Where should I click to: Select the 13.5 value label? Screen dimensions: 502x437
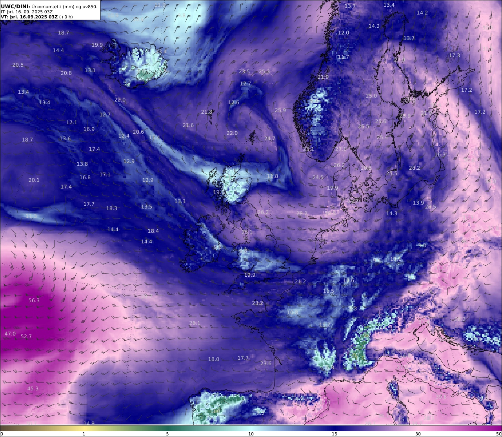[147, 207]
